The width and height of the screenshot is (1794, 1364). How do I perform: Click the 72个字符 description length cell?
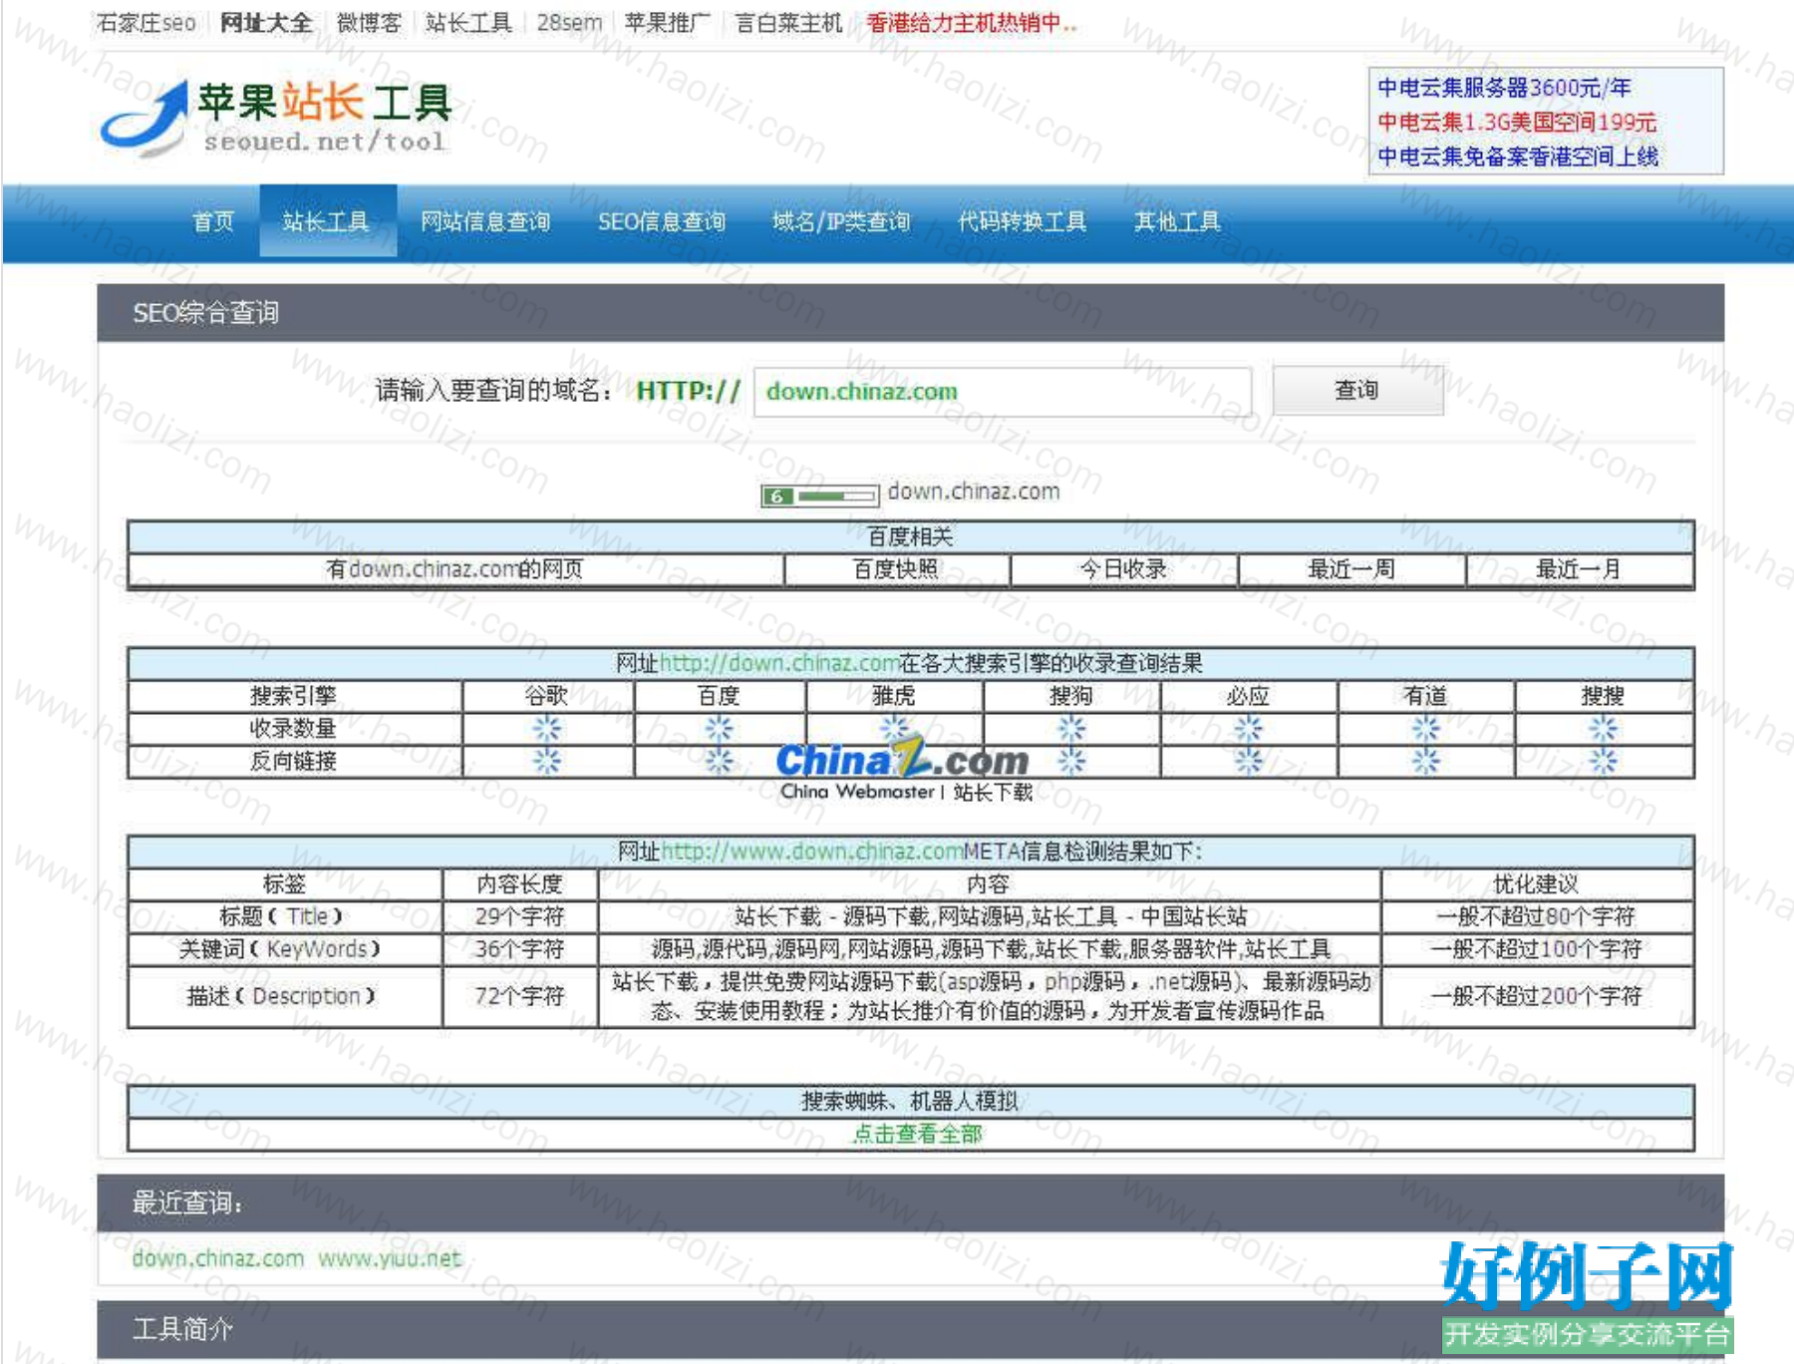coord(519,996)
